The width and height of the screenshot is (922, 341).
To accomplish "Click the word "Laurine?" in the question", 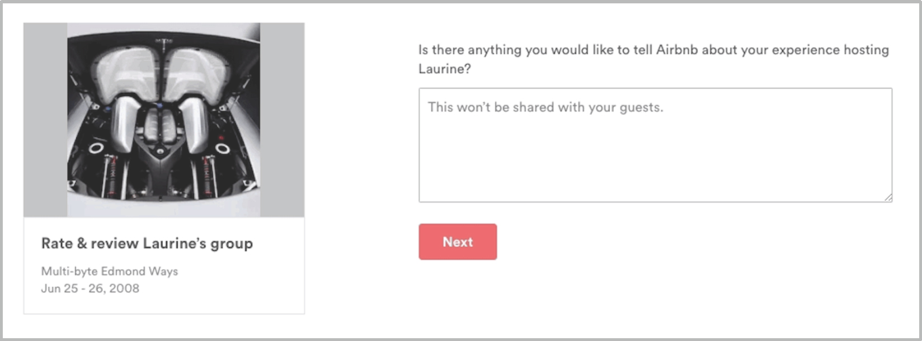I will 445,69.
